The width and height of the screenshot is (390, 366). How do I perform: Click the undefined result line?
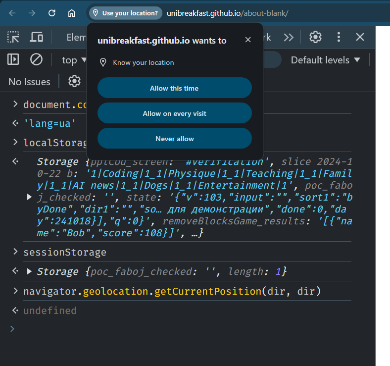pyautogui.click(x=50, y=311)
